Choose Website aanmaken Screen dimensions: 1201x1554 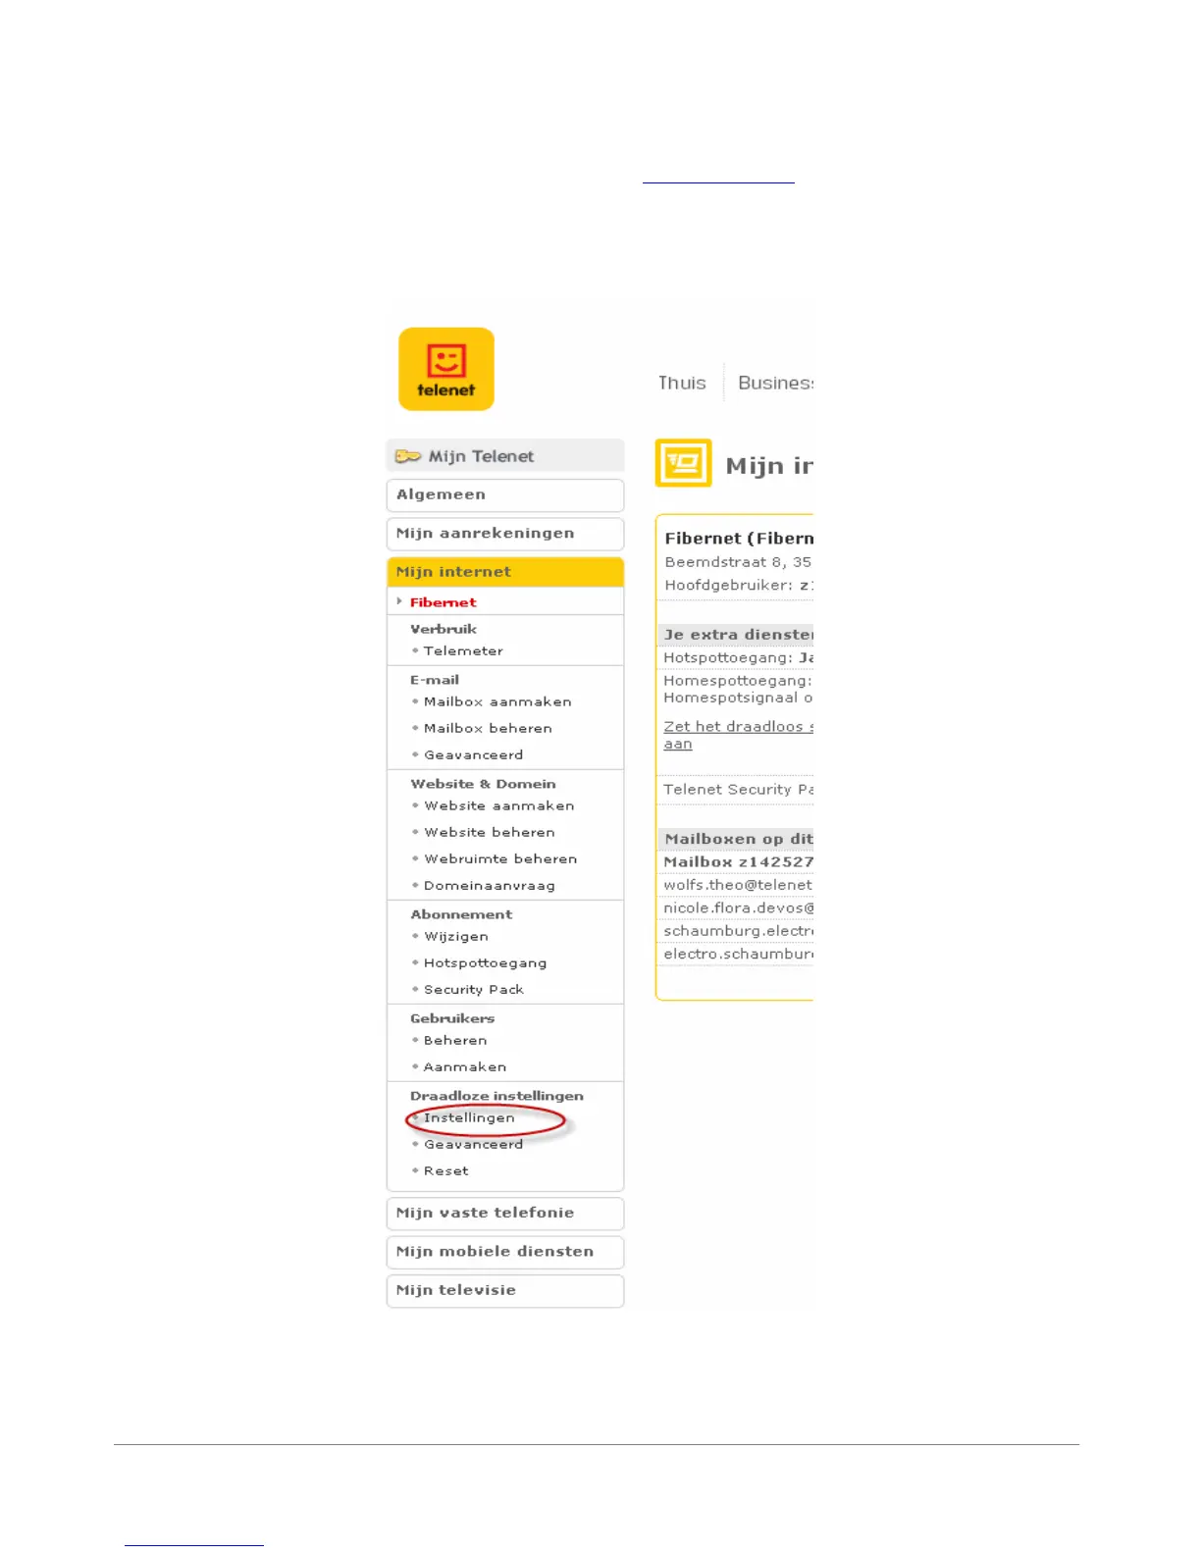[498, 805]
